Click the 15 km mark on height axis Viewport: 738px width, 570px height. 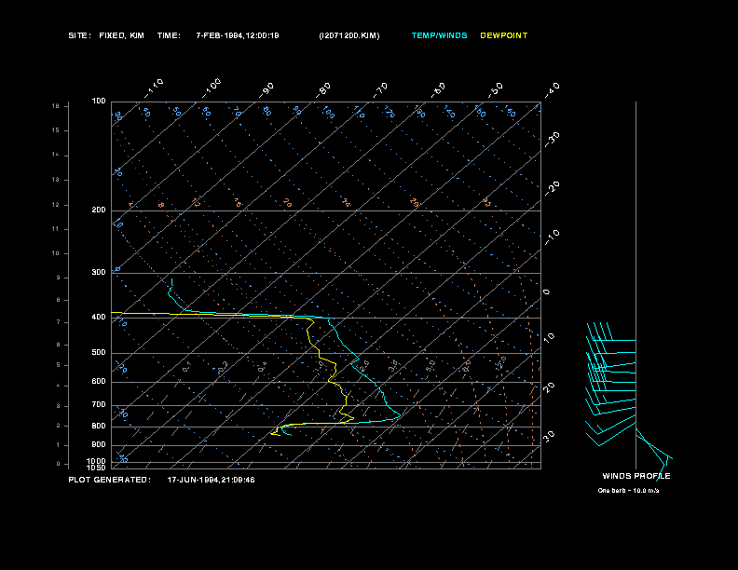click(x=56, y=130)
